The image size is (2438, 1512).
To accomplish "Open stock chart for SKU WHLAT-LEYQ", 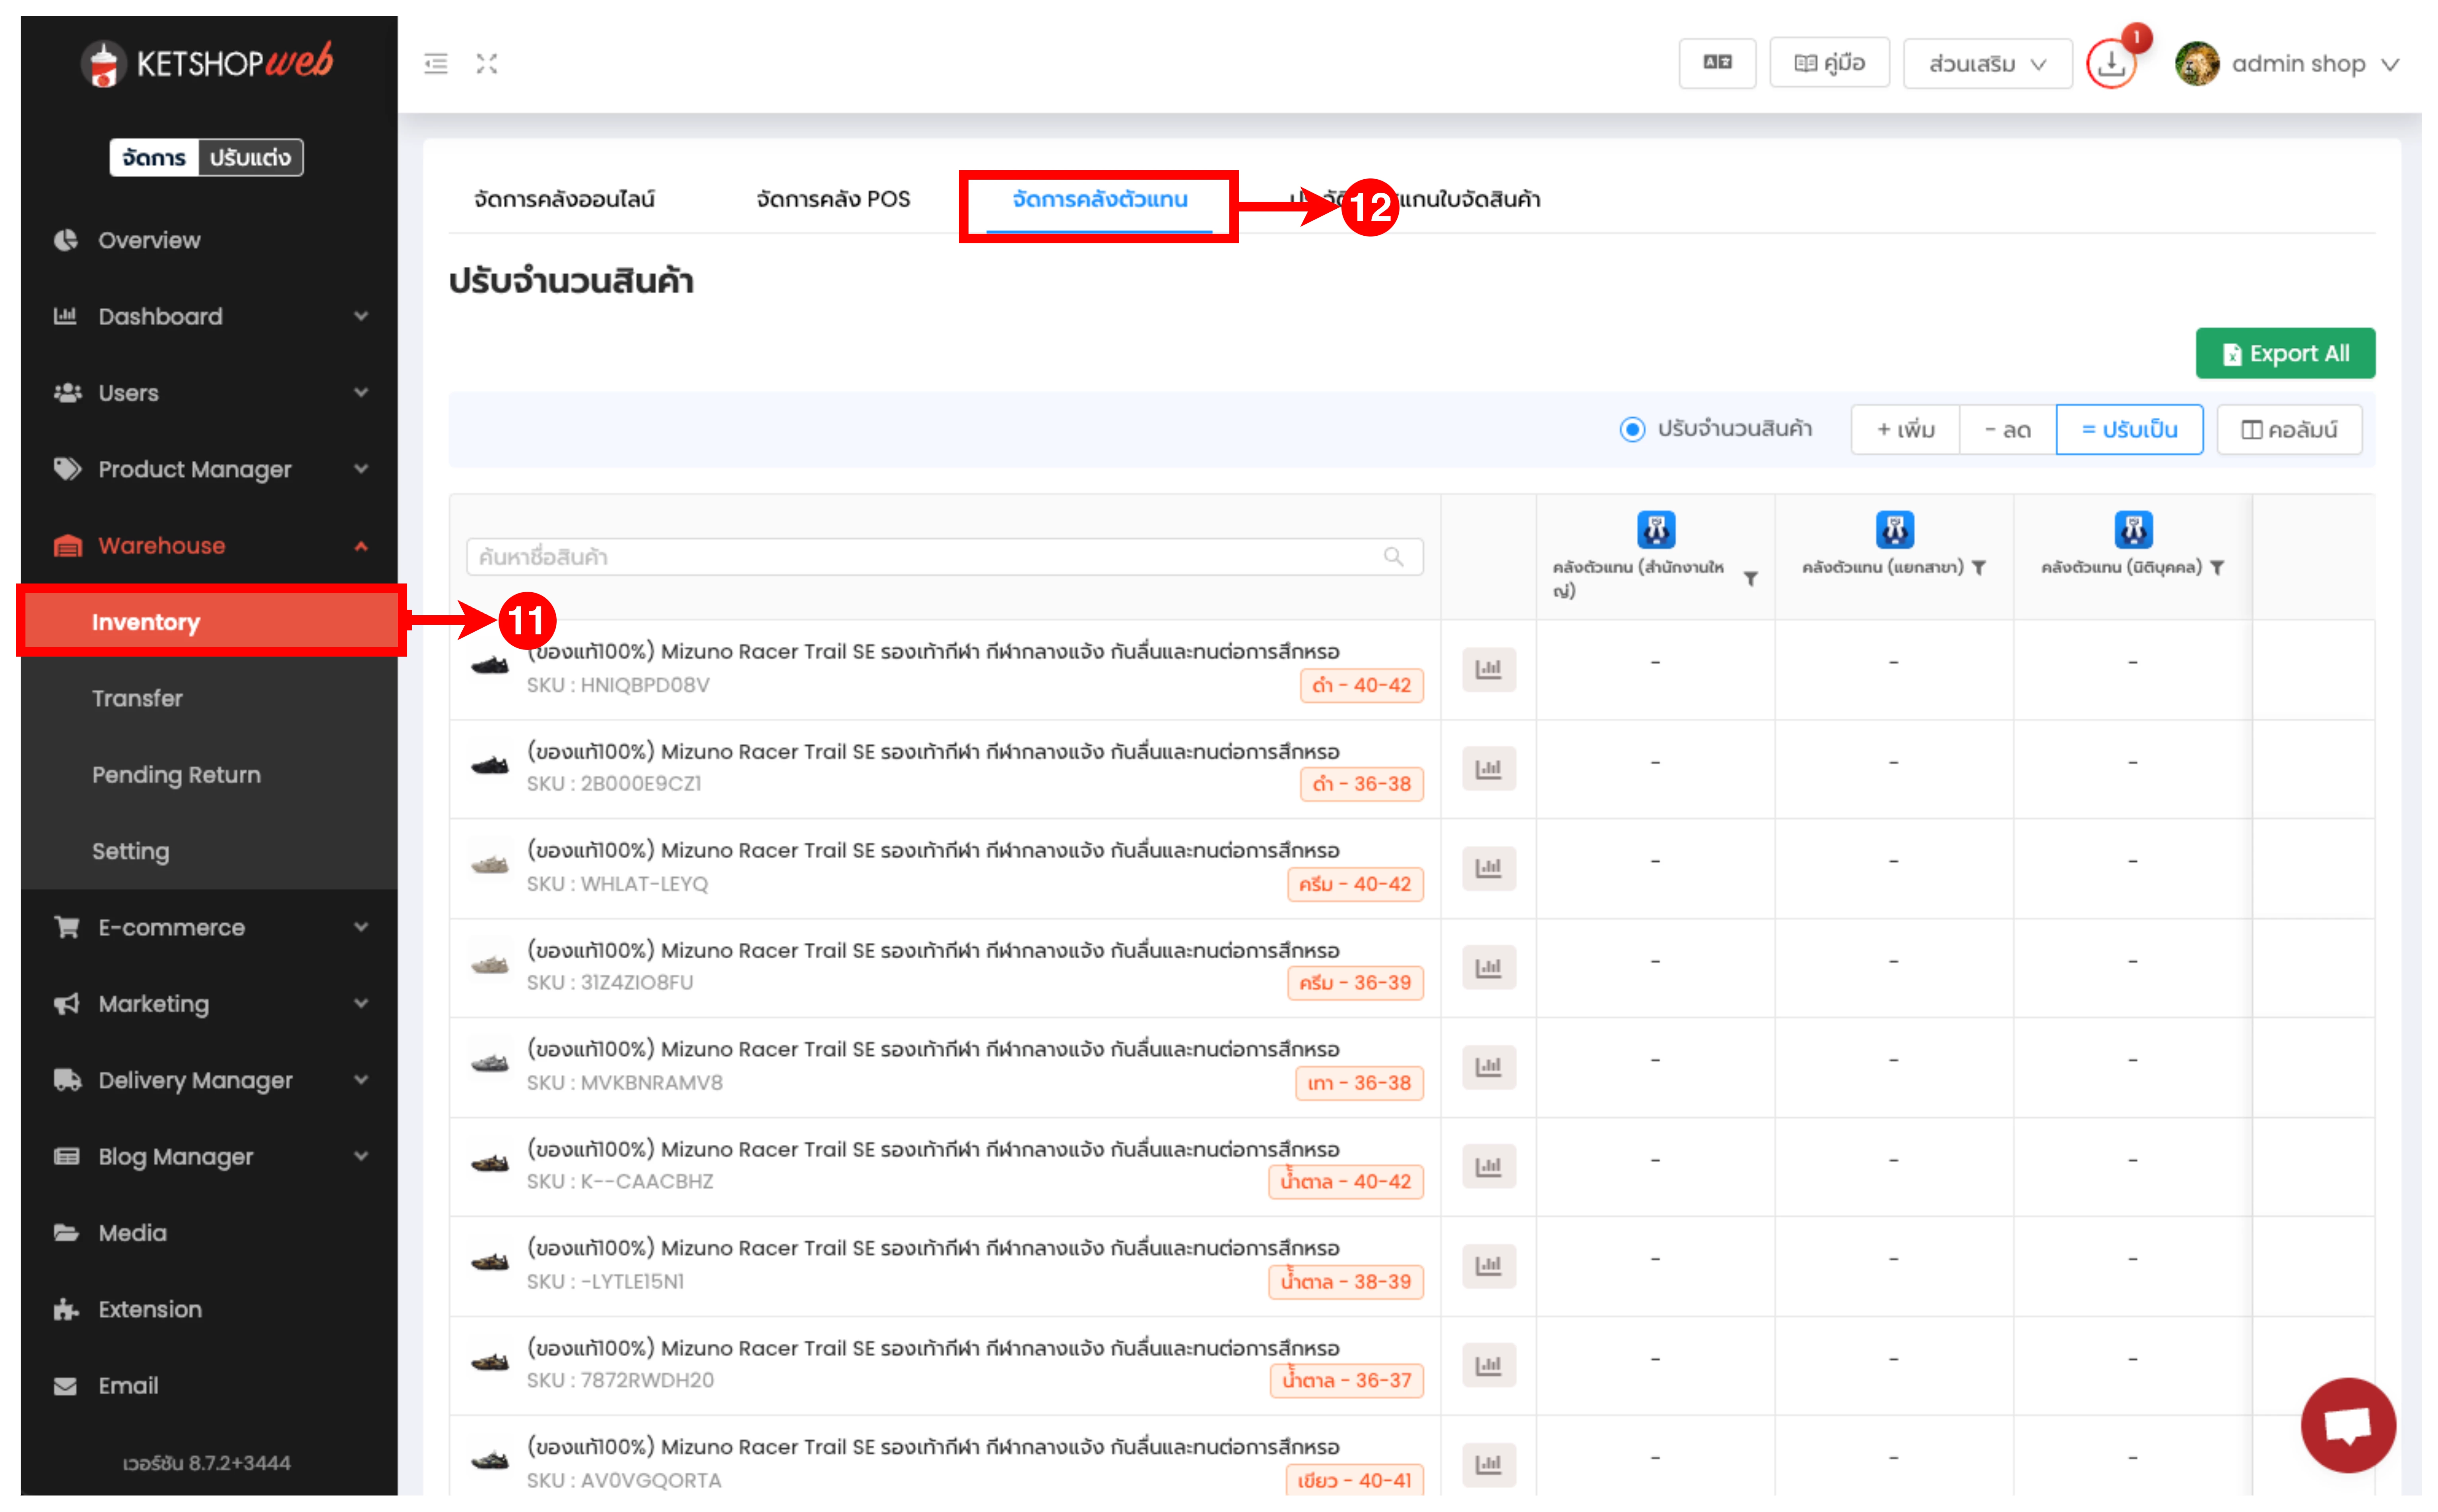I will point(1488,868).
